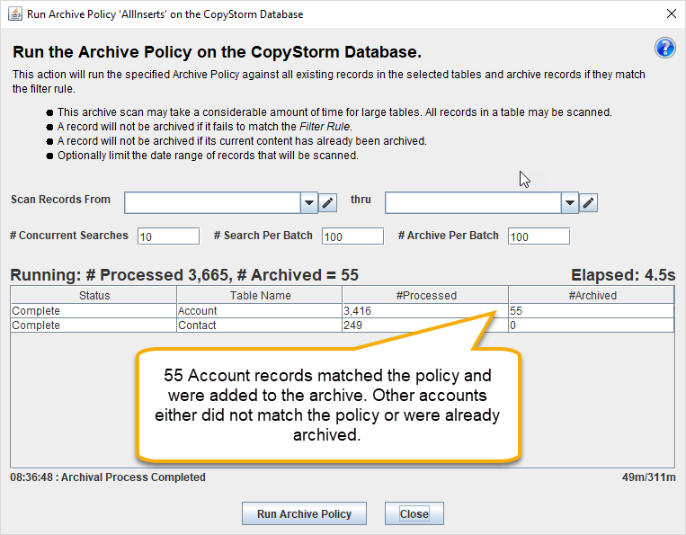686x535 pixels.
Task: Click the Archival Process Completed status message
Action: coord(108,477)
